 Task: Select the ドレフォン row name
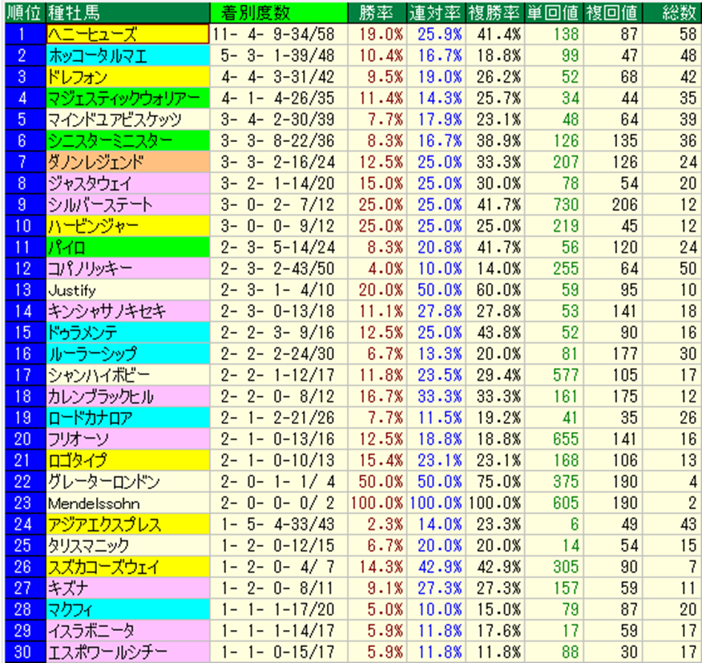pyautogui.click(x=128, y=77)
